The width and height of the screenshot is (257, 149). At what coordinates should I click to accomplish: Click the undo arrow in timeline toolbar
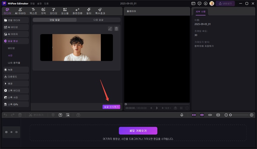click(x=5, y=115)
